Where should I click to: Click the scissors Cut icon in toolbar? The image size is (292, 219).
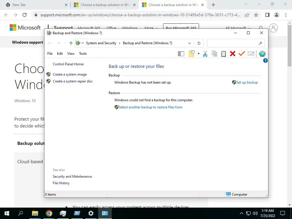pyautogui.click(x=205, y=54)
